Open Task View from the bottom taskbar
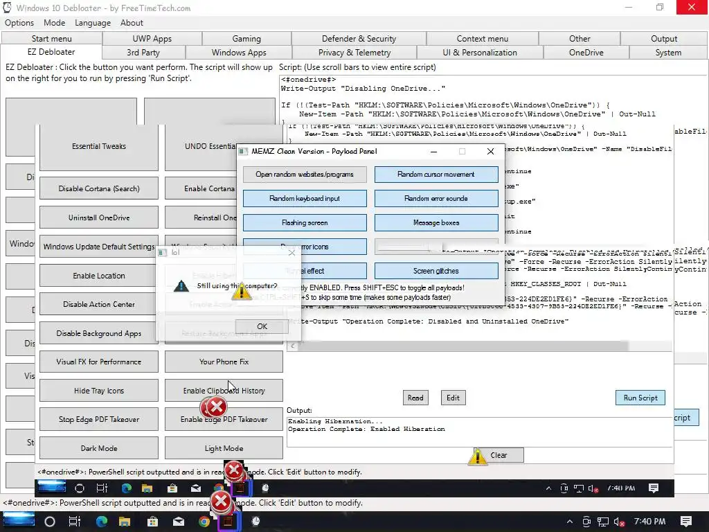 (74, 522)
